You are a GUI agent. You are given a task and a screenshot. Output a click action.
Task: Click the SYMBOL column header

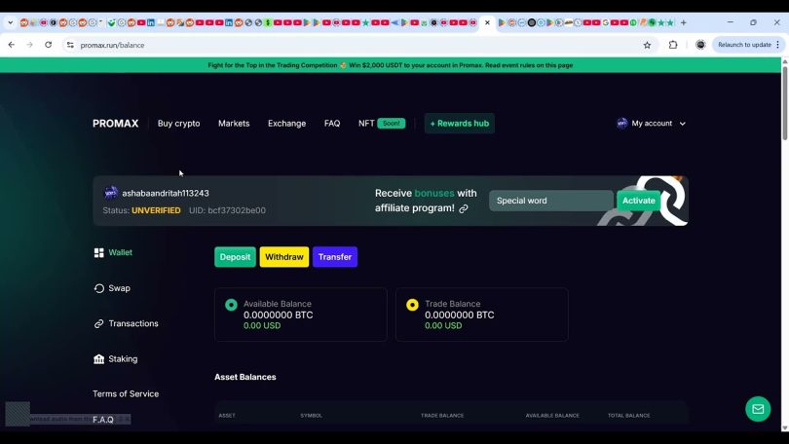tap(312, 416)
